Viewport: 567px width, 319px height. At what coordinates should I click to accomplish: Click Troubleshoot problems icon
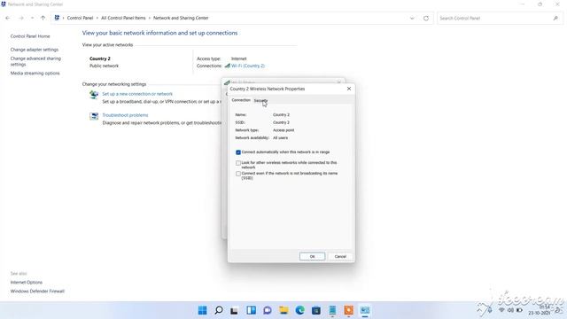(94, 116)
